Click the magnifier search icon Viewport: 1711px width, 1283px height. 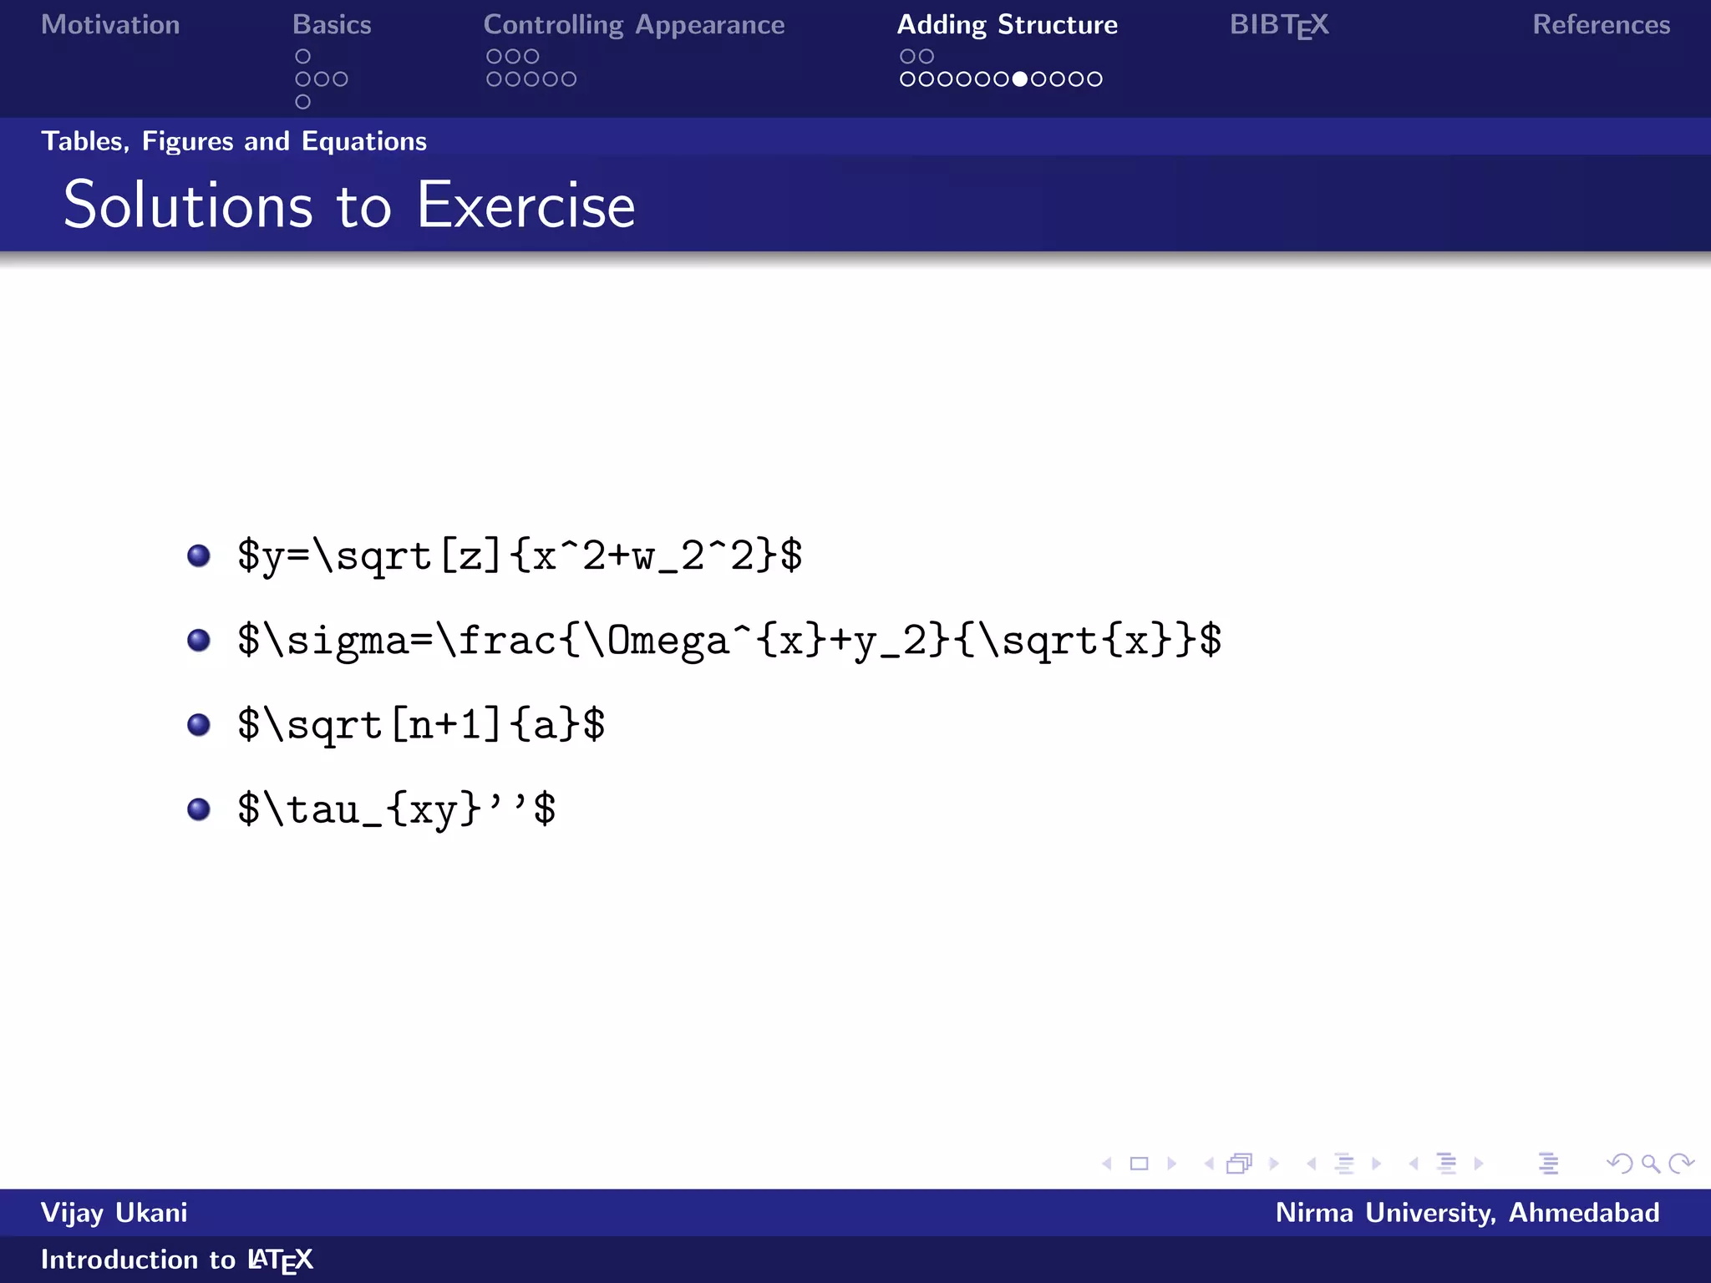tap(1650, 1164)
